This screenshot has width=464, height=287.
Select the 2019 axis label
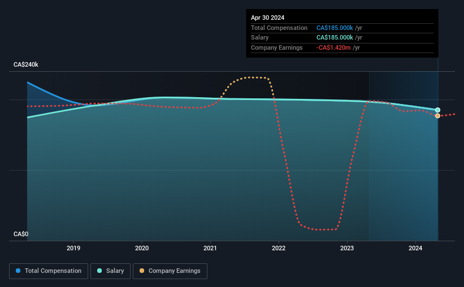[x=73, y=248]
